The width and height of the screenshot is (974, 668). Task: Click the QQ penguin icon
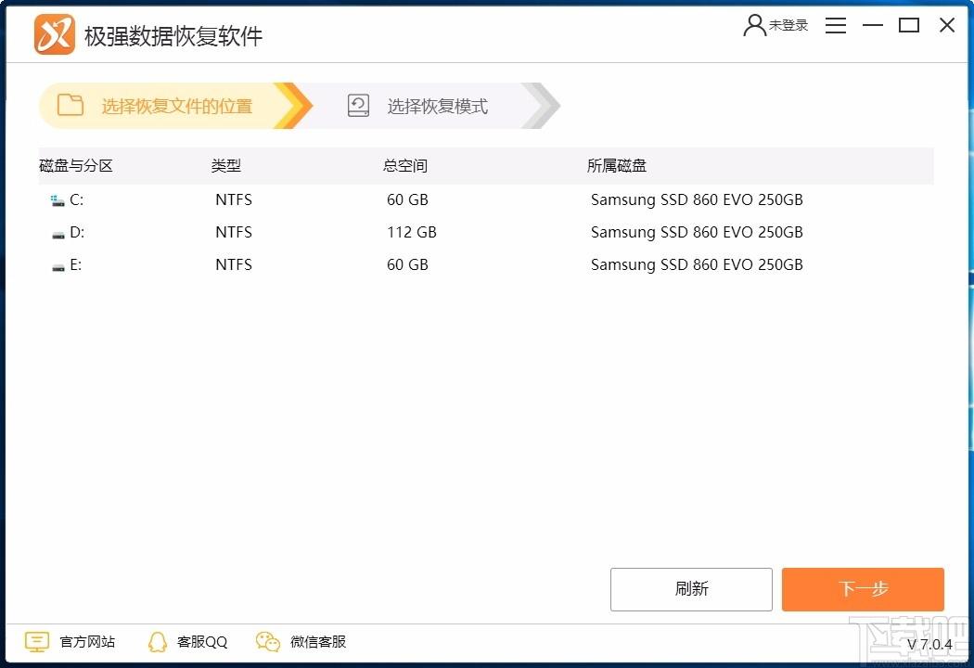point(158,642)
